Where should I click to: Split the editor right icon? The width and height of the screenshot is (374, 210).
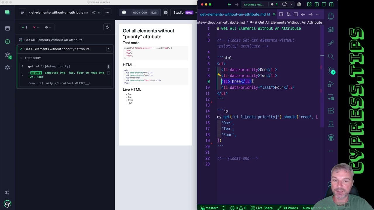296,14
